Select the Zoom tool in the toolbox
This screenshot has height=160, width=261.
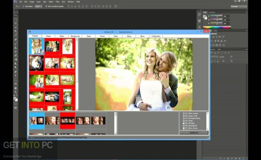coord(16,92)
